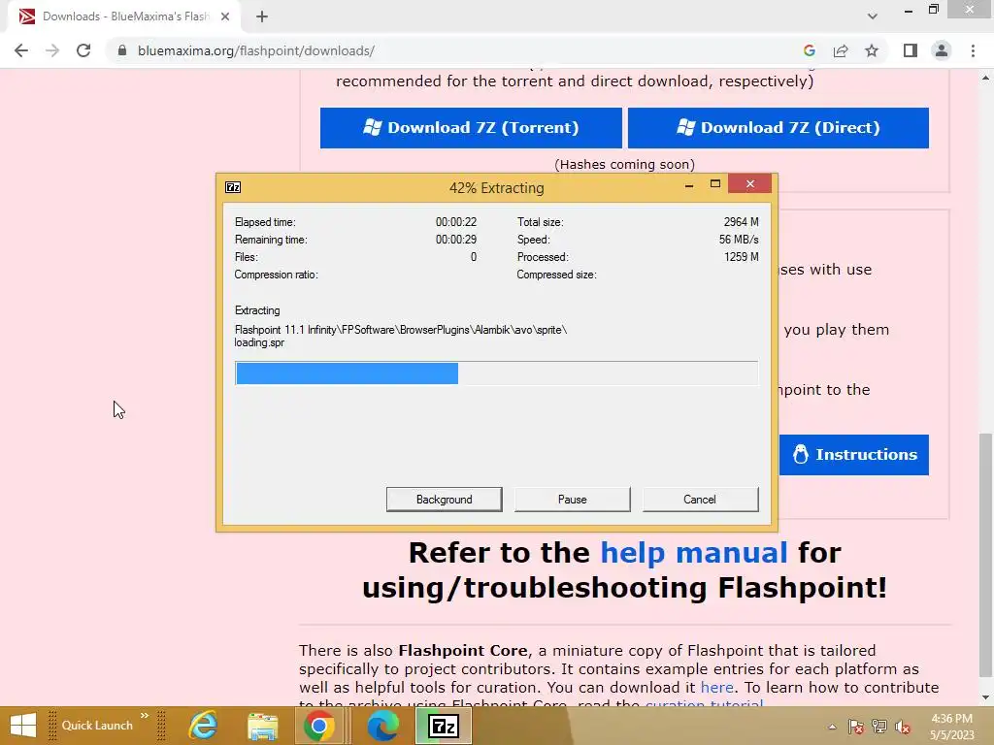Close the 42% Extracting dialog

[750, 183]
